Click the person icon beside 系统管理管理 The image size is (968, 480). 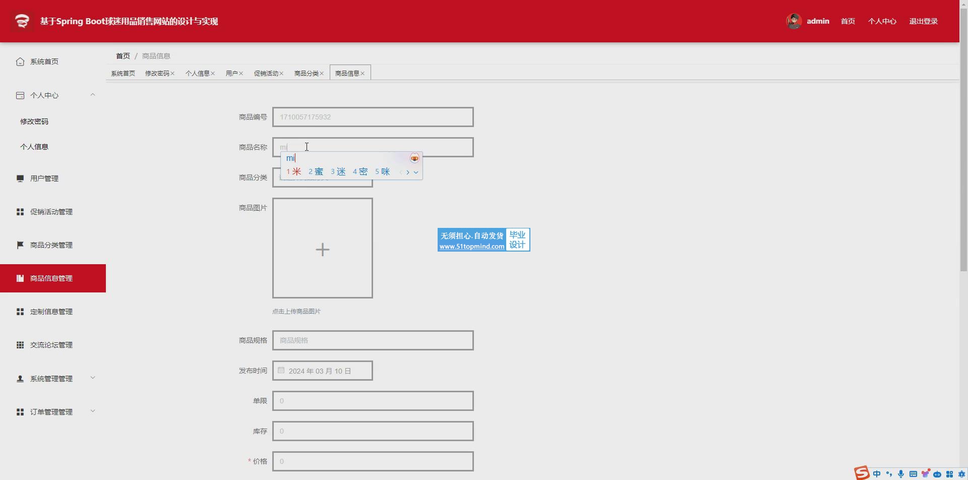pyautogui.click(x=20, y=379)
